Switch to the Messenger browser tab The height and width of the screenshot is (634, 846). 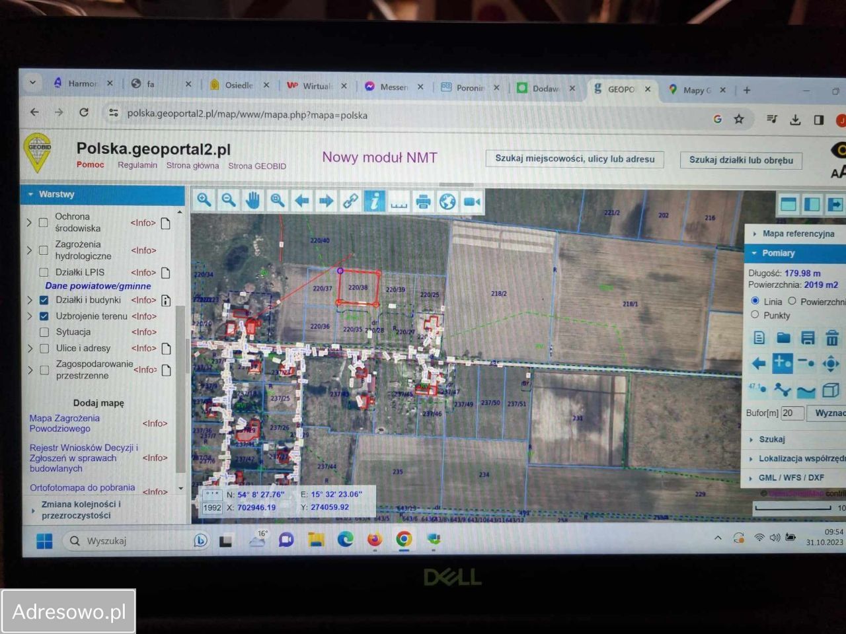point(394,87)
